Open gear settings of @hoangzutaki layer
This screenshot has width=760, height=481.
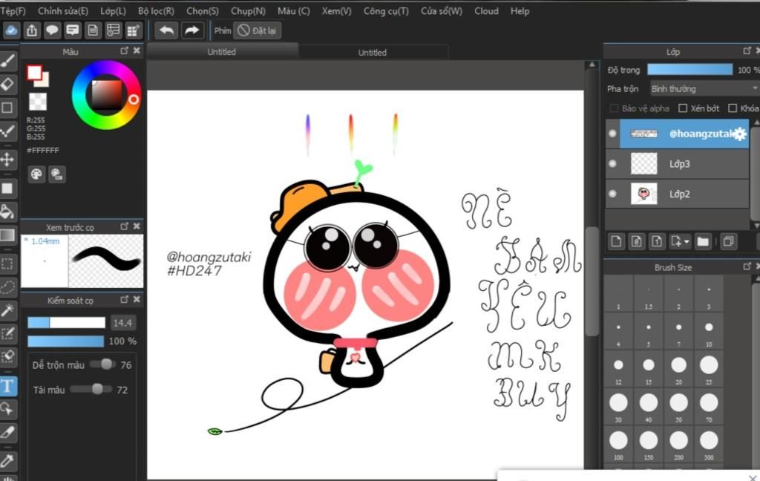(740, 134)
